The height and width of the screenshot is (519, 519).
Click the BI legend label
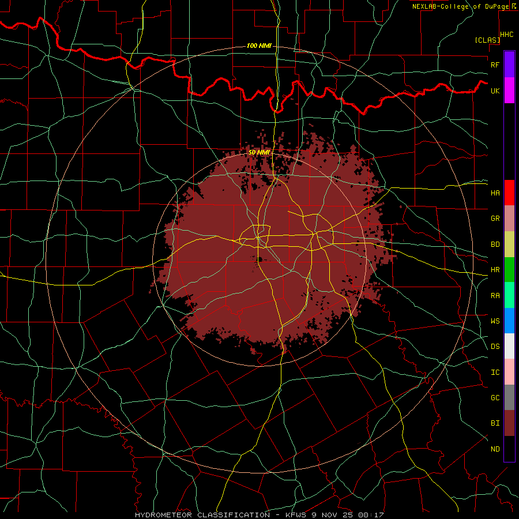[x=495, y=423]
